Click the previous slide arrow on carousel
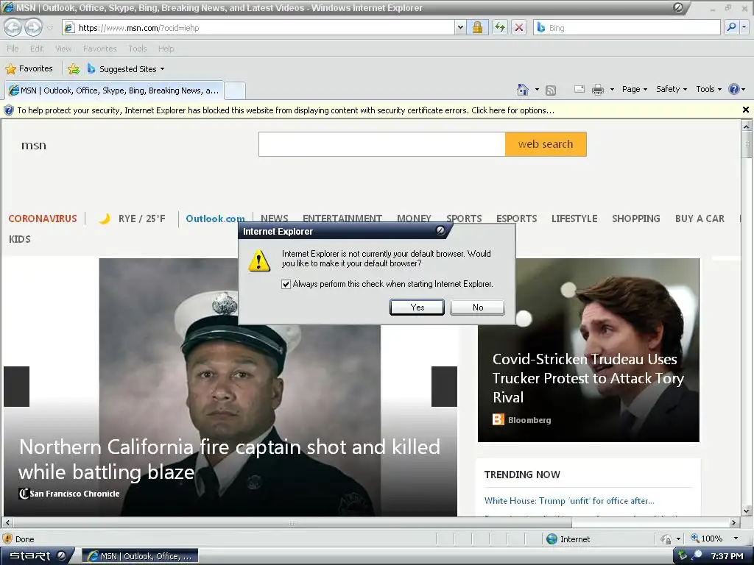Screen dimensions: 754x565 (16, 386)
